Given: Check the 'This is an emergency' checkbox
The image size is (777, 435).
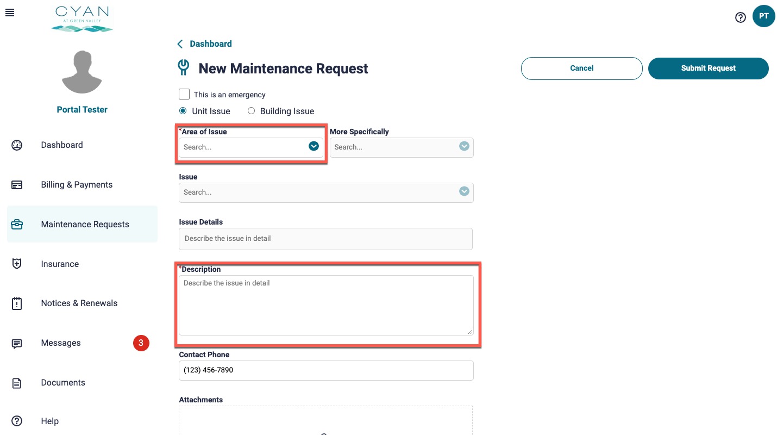Looking at the screenshot, I should click(x=184, y=94).
